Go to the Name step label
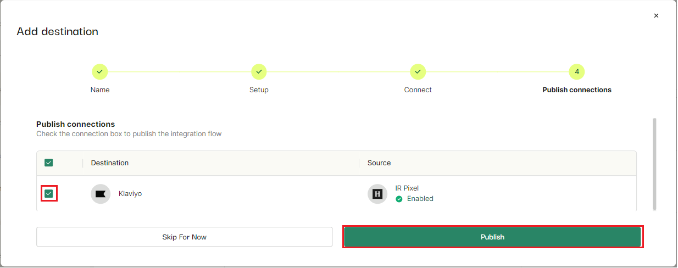 coord(100,90)
